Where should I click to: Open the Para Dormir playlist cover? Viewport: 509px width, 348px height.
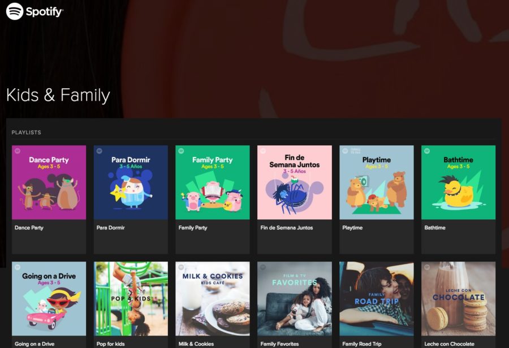pyautogui.click(x=131, y=182)
